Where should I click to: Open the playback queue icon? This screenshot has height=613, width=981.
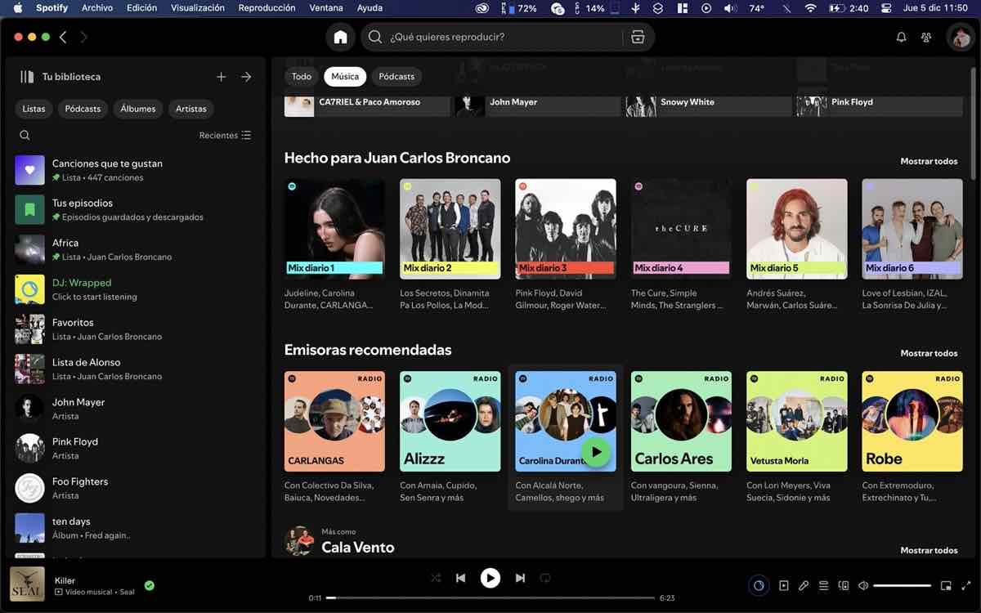coord(823,585)
